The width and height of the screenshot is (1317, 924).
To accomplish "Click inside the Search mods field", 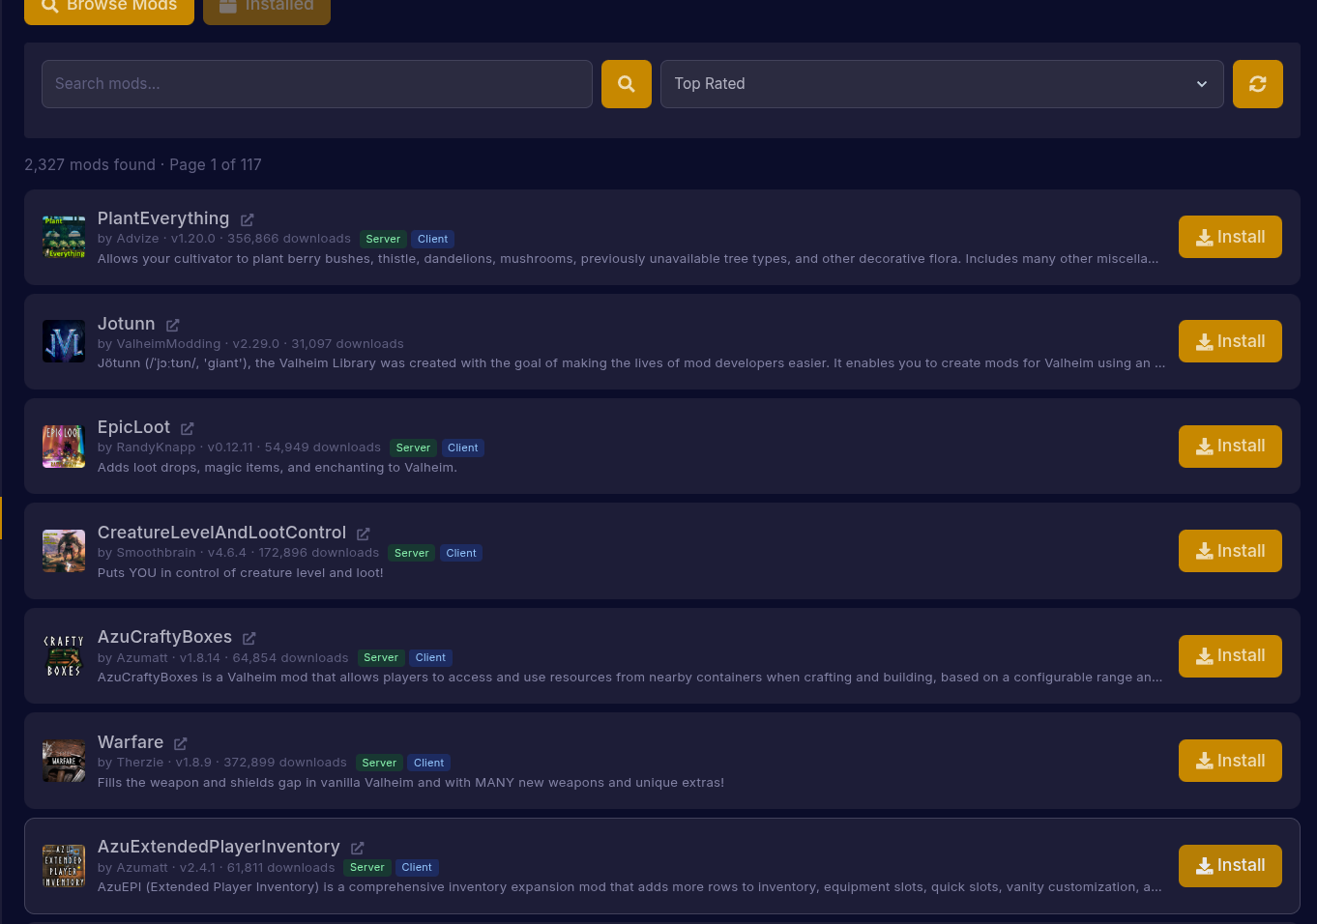I will pos(317,84).
